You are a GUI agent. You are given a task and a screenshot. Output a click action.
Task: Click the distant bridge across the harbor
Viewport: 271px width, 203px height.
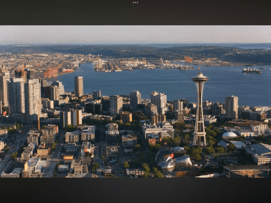click(x=138, y=59)
